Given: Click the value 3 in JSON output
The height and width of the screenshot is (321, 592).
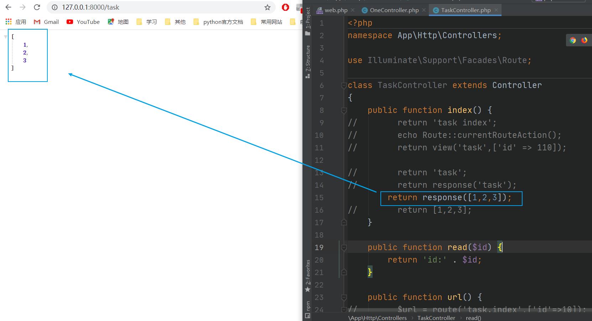Looking at the screenshot, I should [25, 61].
